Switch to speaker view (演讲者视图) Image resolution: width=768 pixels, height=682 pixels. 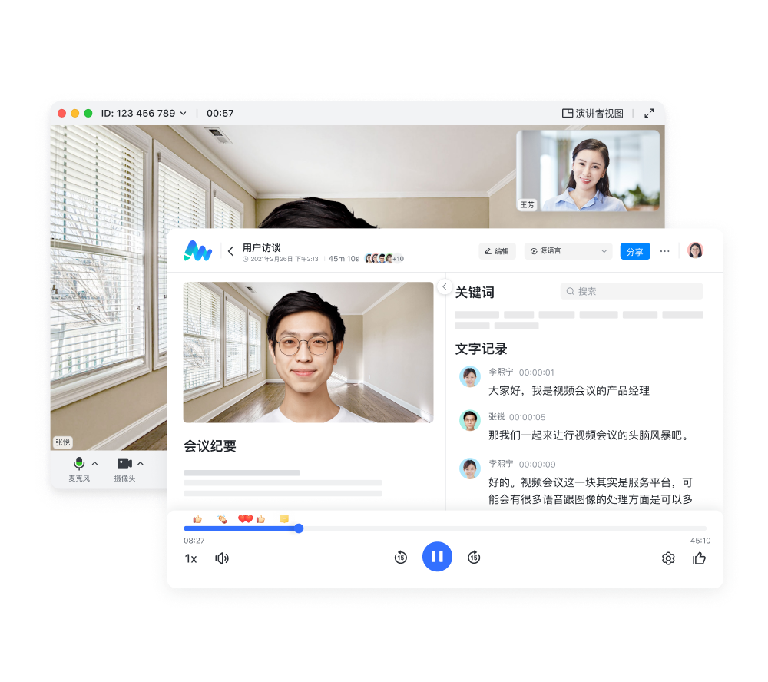593,113
